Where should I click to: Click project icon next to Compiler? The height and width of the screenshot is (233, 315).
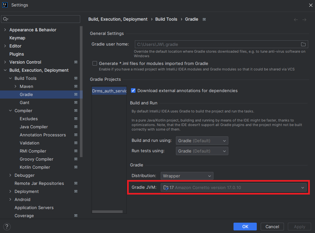point(76,111)
